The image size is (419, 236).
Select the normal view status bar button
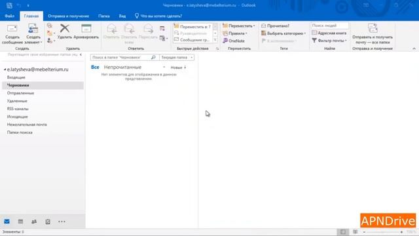click(343, 231)
